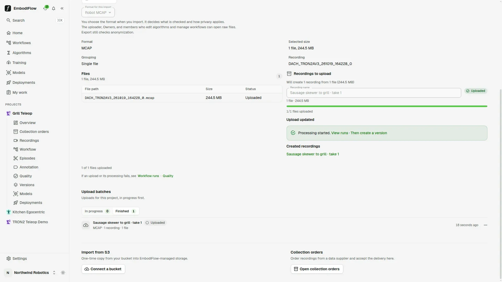The image size is (502, 282).
Task: Click the Recording name input field
Action: [374, 93]
